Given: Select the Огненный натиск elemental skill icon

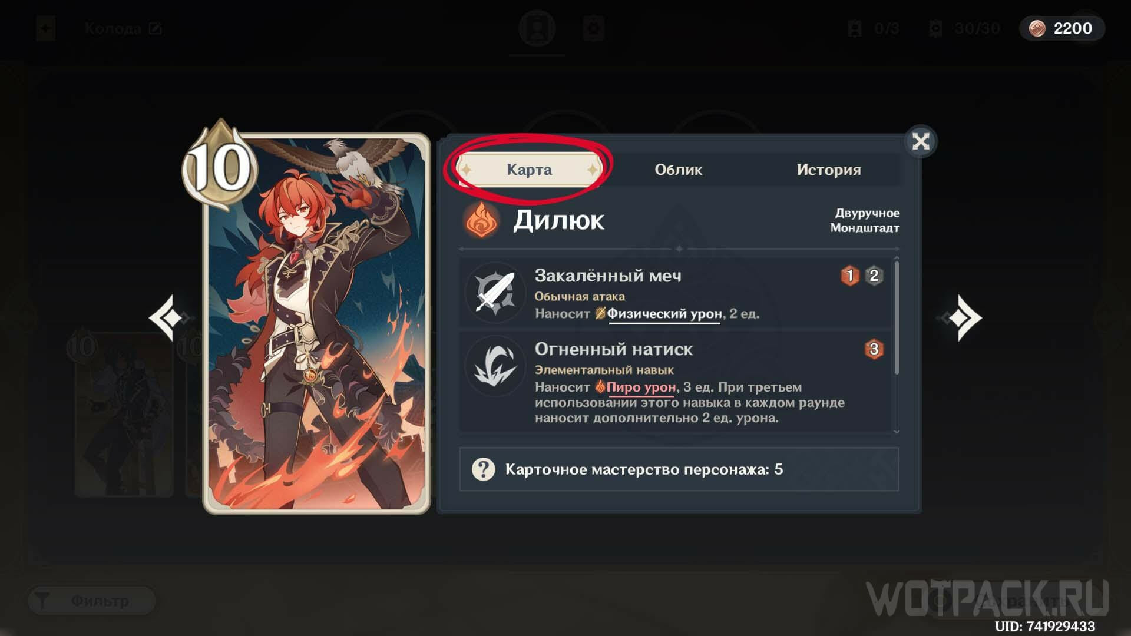Looking at the screenshot, I should [x=495, y=366].
